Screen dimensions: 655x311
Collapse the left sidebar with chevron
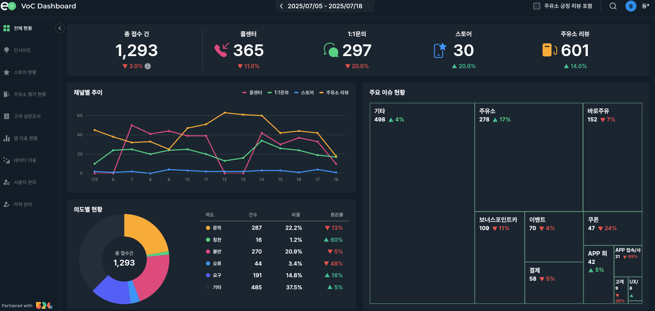[x=60, y=28]
